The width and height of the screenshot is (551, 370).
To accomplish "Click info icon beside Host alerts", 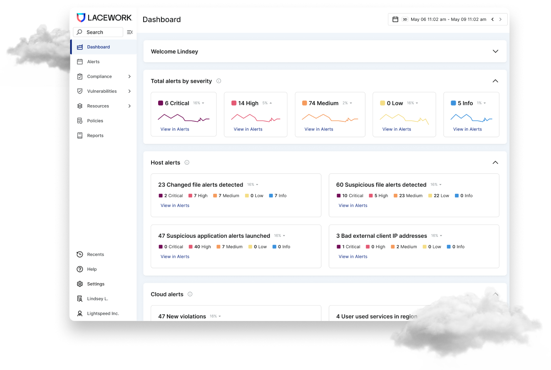I will point(187,163).
